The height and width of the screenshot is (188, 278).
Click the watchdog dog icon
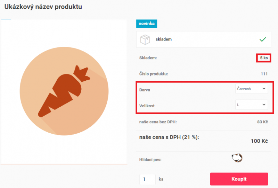[x=237, y=158]
